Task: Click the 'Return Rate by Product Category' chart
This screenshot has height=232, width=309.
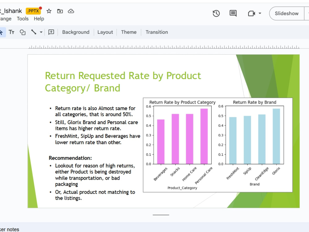Action: pos(181,145)
